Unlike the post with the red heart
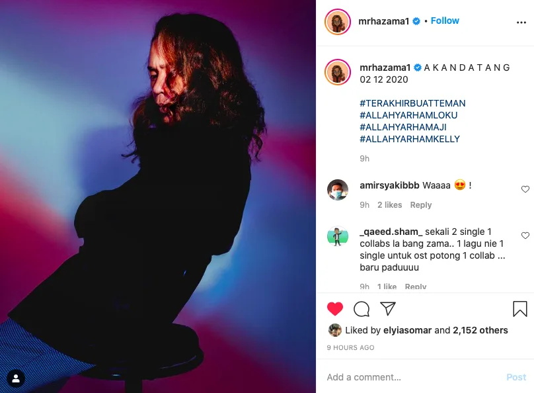The image size is (534, 393). (x=335, y=309)
